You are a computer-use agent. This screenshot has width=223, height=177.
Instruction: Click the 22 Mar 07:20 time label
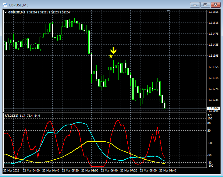(129, 171)
